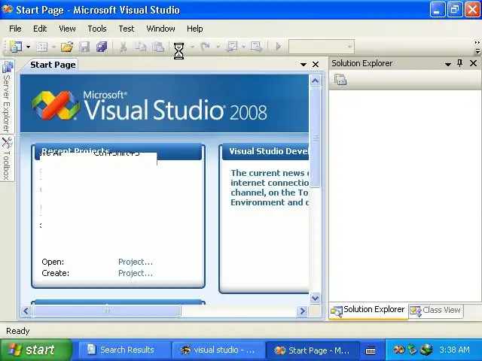Open the Help menu
This screenshot has height=361, width=482.
pos(194,29)
